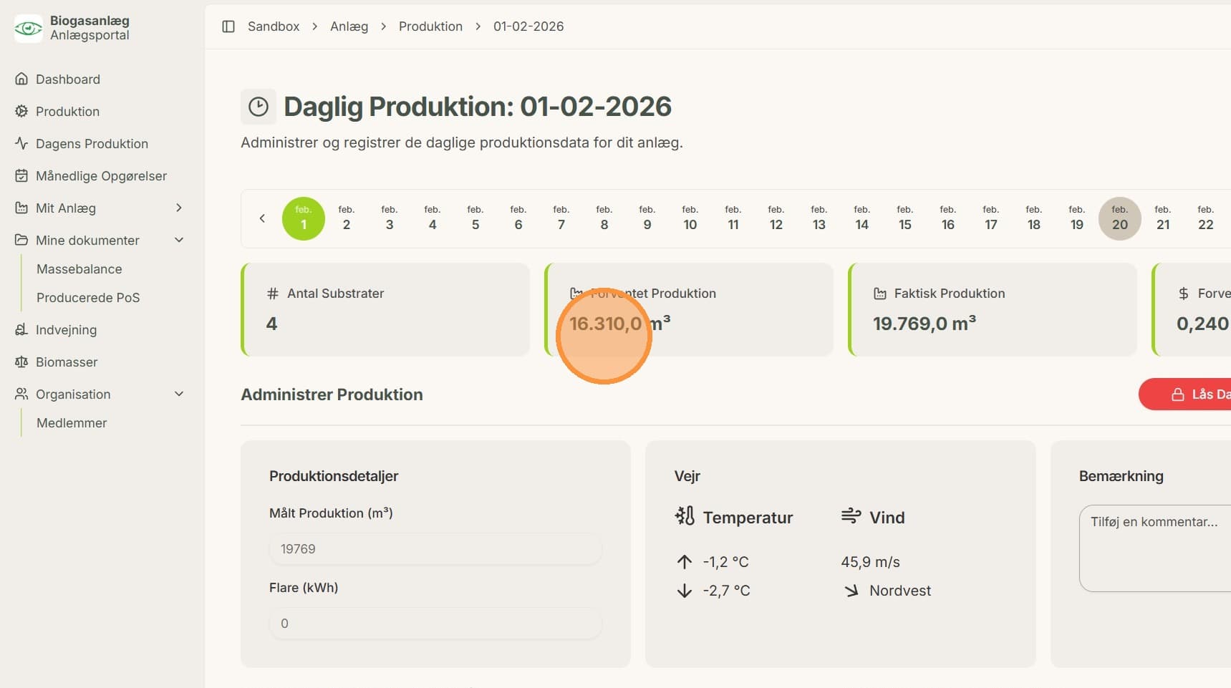Open Dashboard via its home icon
Screen dimensions: 1231x688
(21, 79)
